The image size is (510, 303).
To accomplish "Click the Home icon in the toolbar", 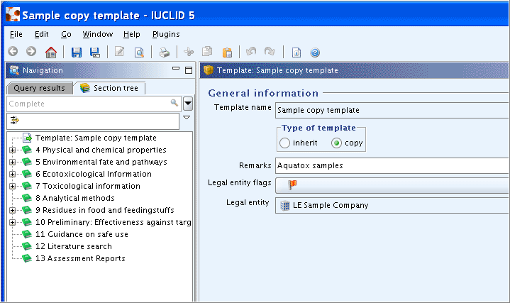I will click(x=51, y=52).
